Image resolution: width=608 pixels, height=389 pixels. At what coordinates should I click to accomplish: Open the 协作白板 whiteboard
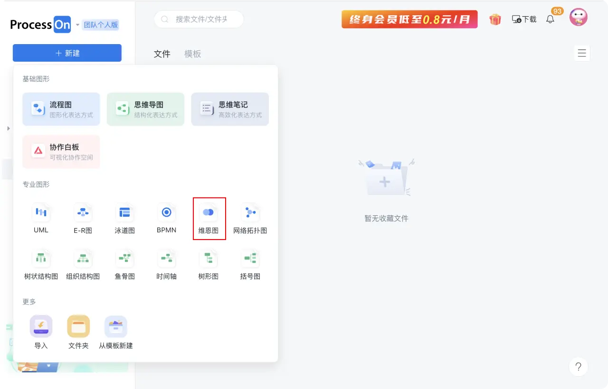tap(61, 151)
